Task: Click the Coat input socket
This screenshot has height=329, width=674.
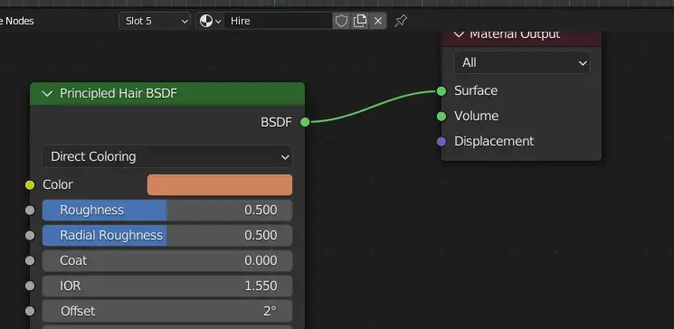Action: [30, 260]
